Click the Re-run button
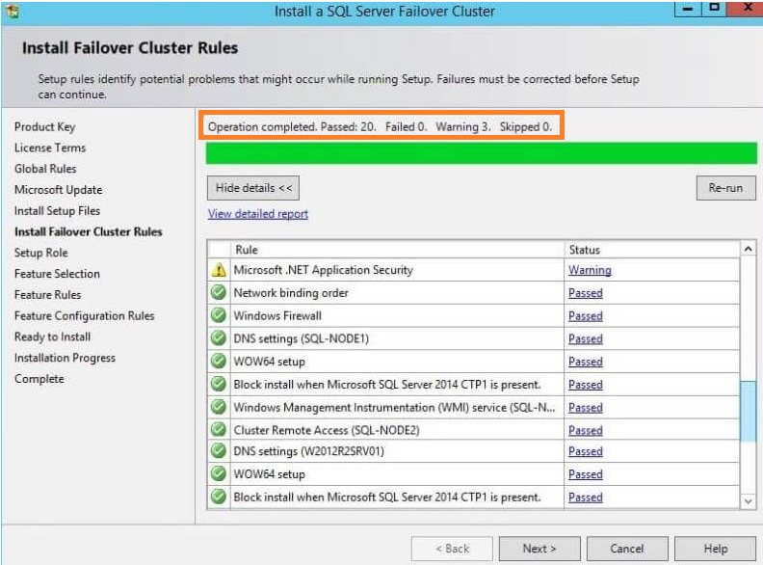 725,188
